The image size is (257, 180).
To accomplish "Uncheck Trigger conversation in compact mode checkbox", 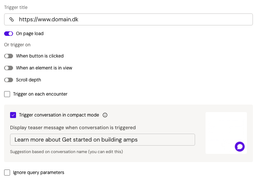I will pos(13,115).
